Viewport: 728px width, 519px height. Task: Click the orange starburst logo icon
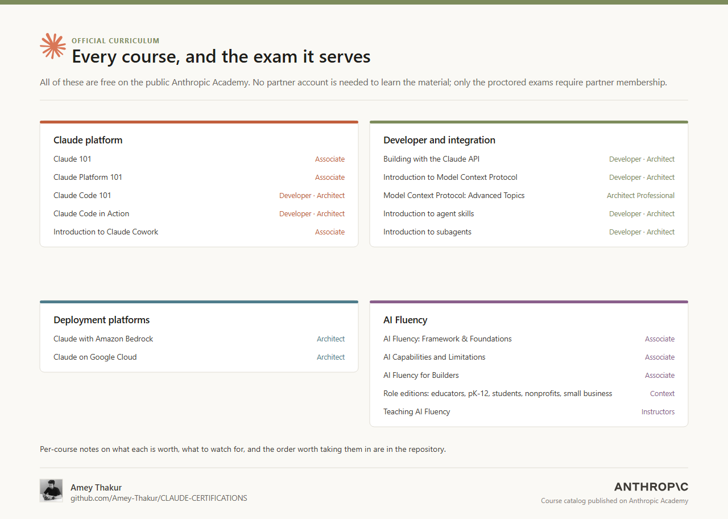[x=53, y=46]
